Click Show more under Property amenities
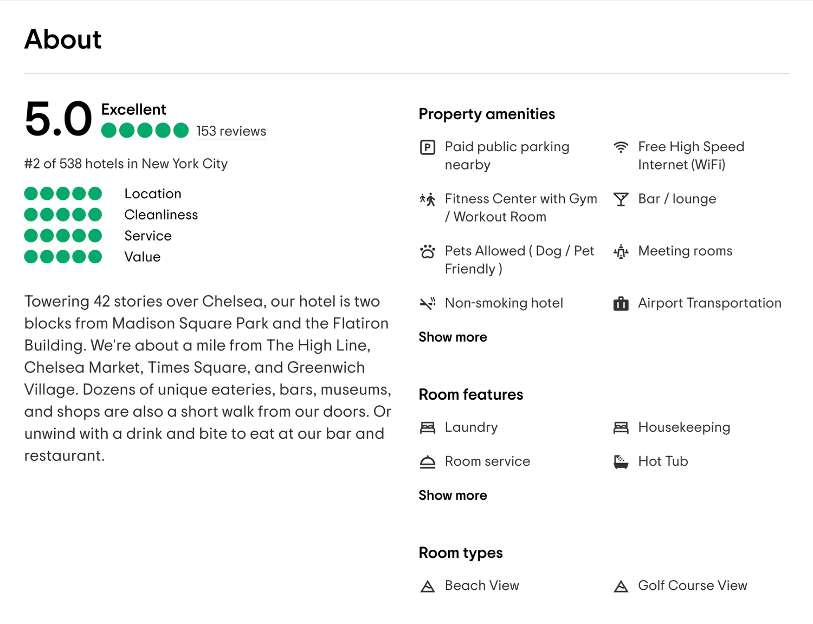 coord(453,337)
